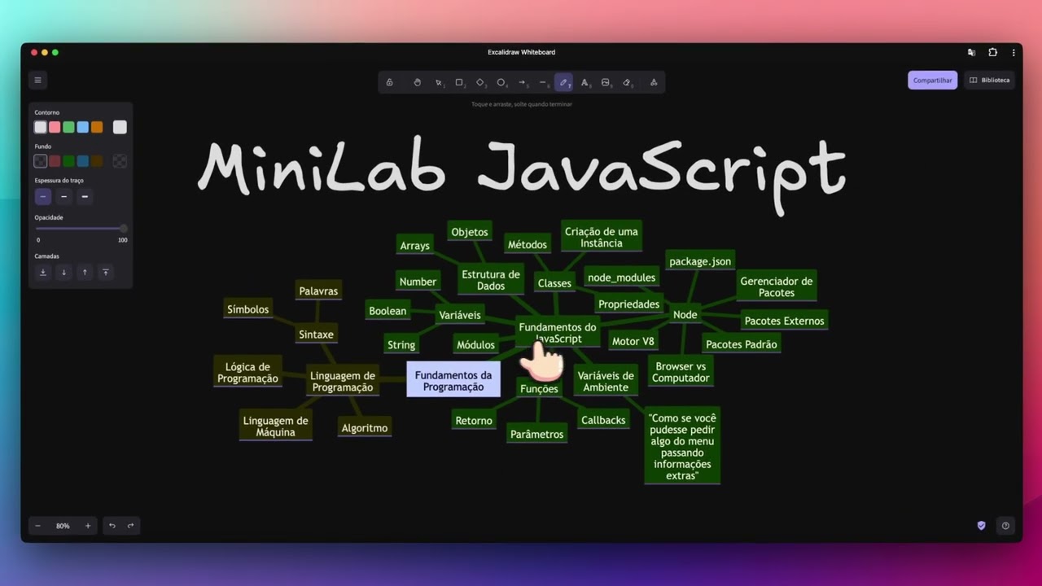Activate the Arrow drawing tool
This screenshot has height=586, width=1042.
[x=522, y=82]
